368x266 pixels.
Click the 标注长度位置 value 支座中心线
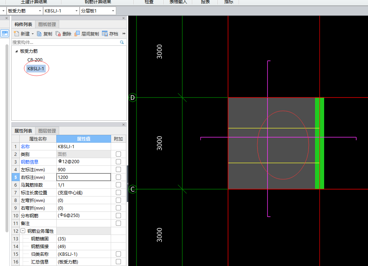pos(84,193)
